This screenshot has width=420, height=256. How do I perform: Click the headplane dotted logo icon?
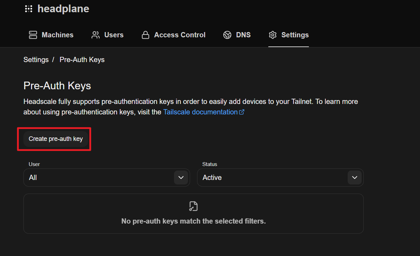click(x=29, y=9)
